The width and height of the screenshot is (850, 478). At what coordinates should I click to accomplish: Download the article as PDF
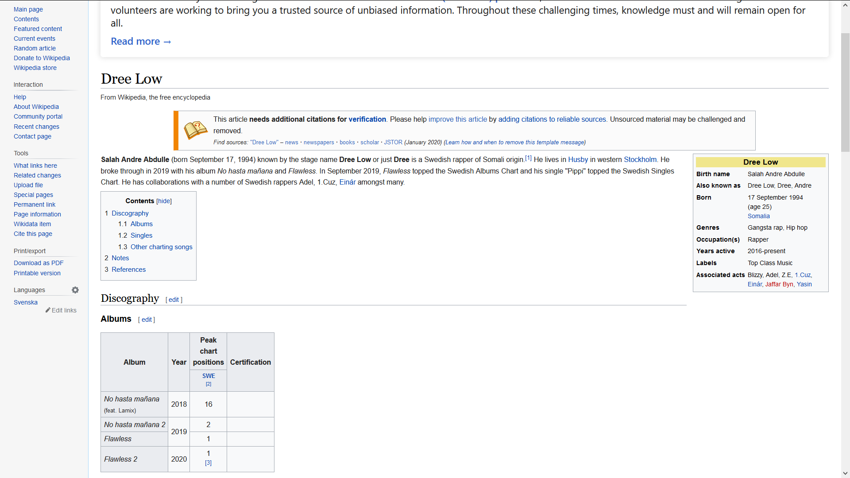(39, 263)
